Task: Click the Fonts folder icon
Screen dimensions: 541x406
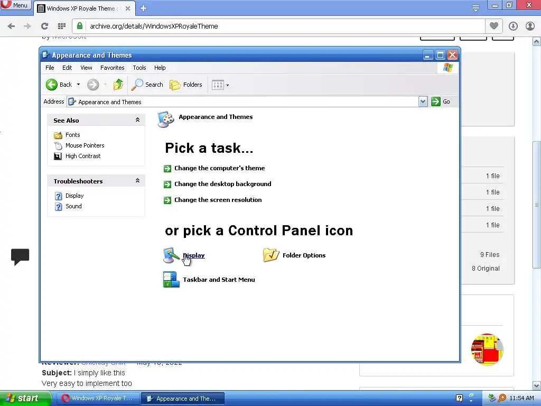Action: [58, 135]
